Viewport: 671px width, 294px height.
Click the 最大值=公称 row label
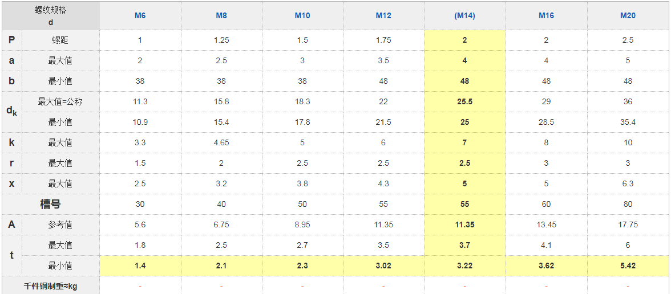point(60,101)
